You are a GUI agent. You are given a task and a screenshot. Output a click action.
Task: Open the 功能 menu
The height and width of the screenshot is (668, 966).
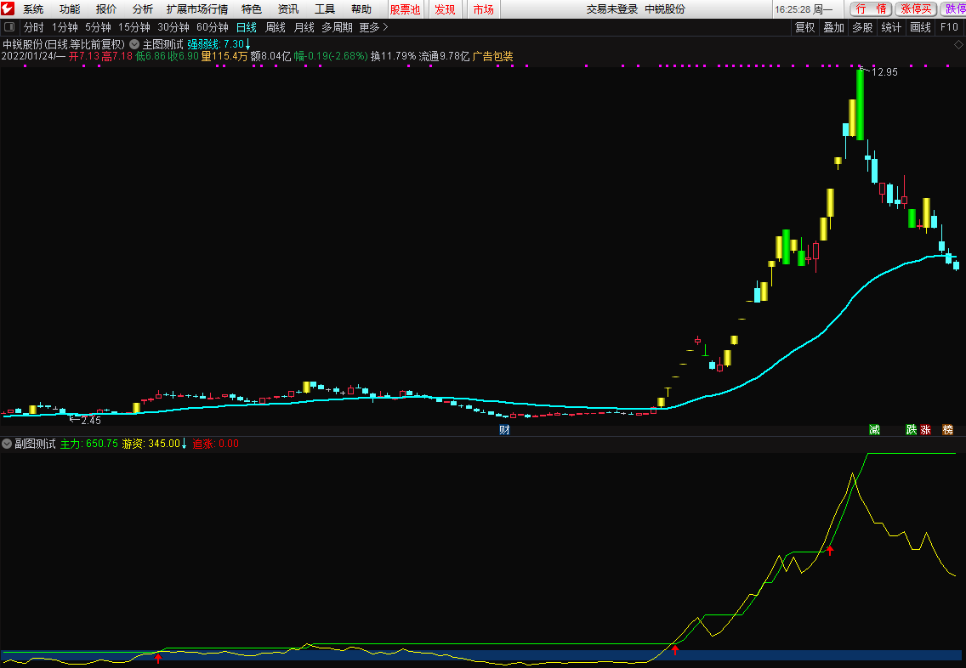coord(70,9)
